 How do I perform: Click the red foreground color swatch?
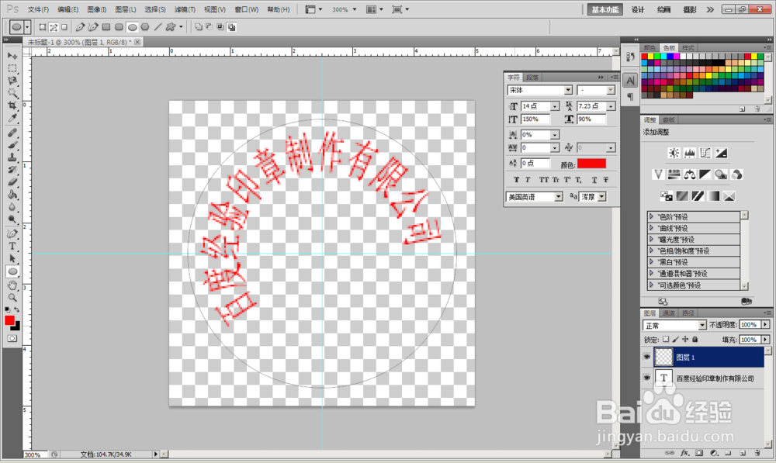[x=9, y=320]
